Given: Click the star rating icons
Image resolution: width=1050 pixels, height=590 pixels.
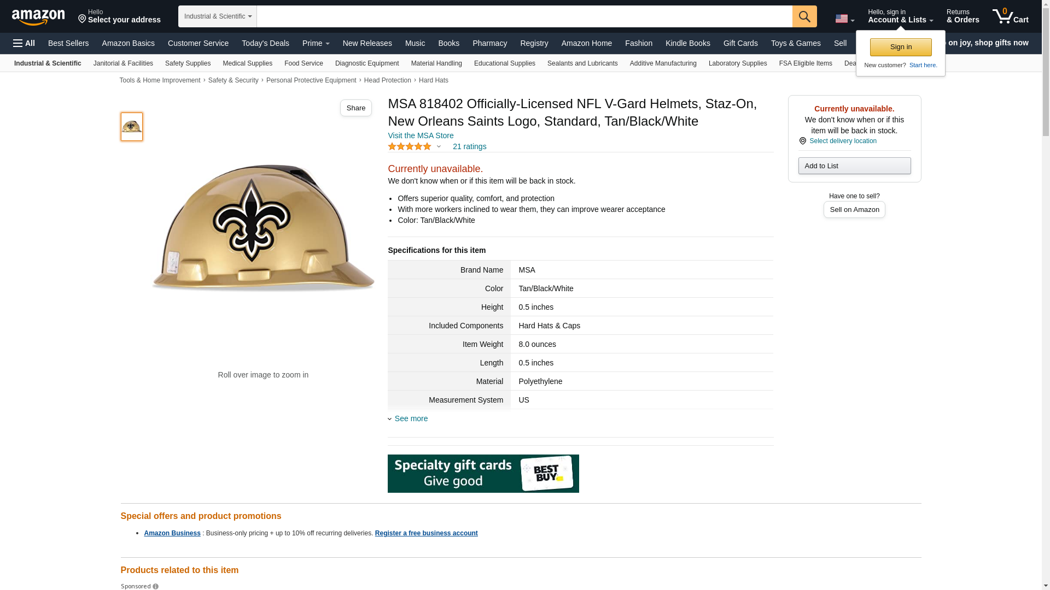Looking at the screenshot, I should [410, 146].
